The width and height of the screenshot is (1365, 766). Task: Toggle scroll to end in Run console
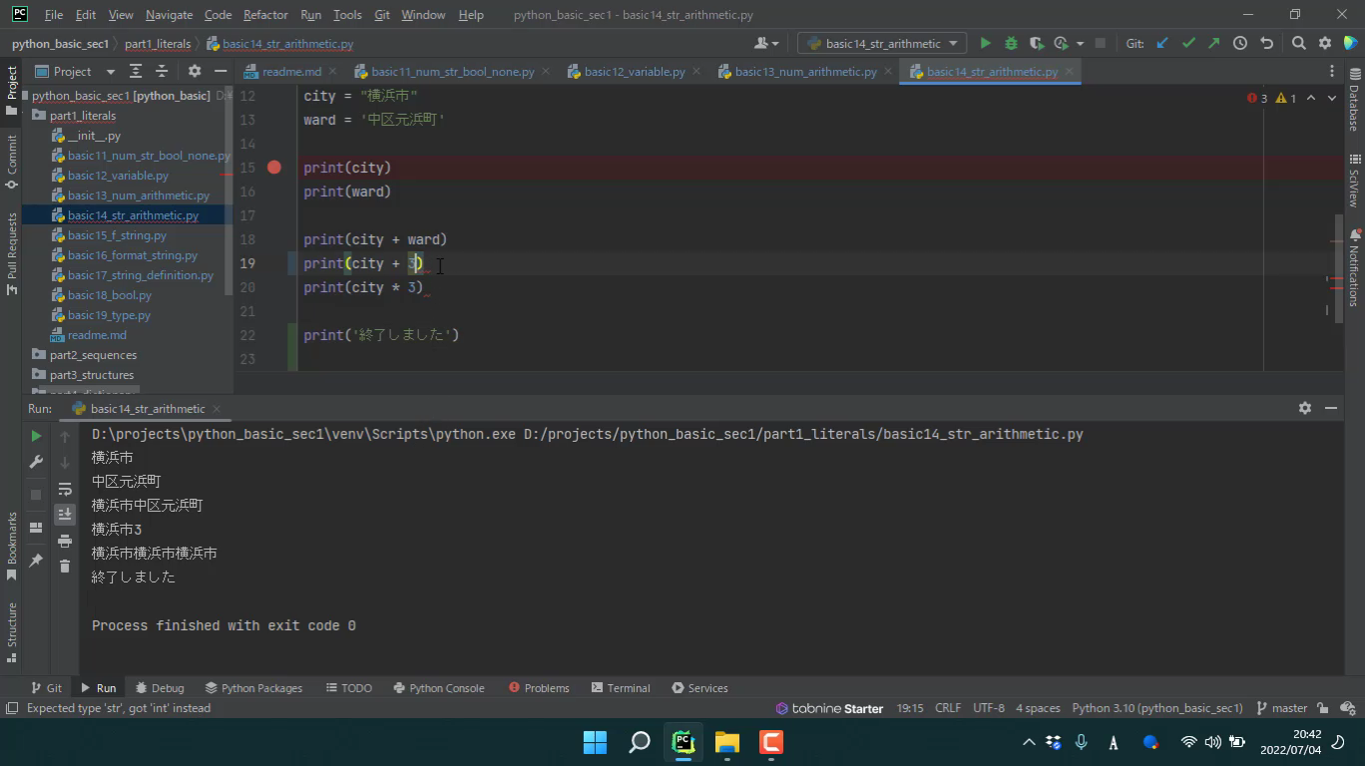pos(65,515)
